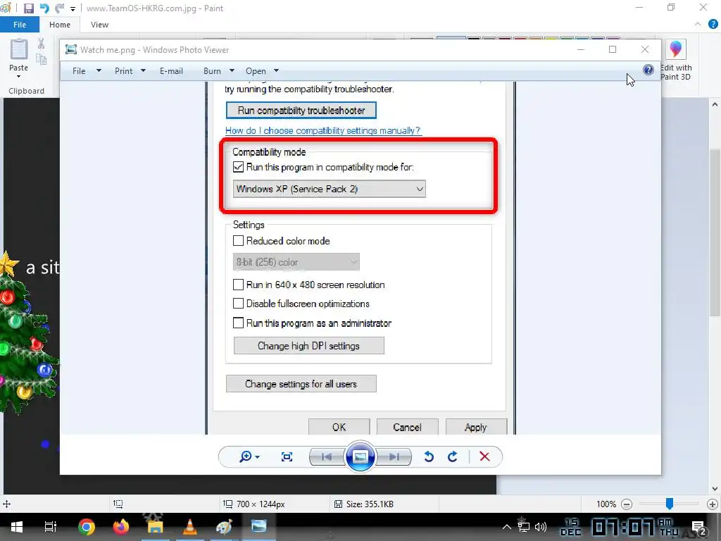Click the Photo Viewer help question icon

pos(648,70)
